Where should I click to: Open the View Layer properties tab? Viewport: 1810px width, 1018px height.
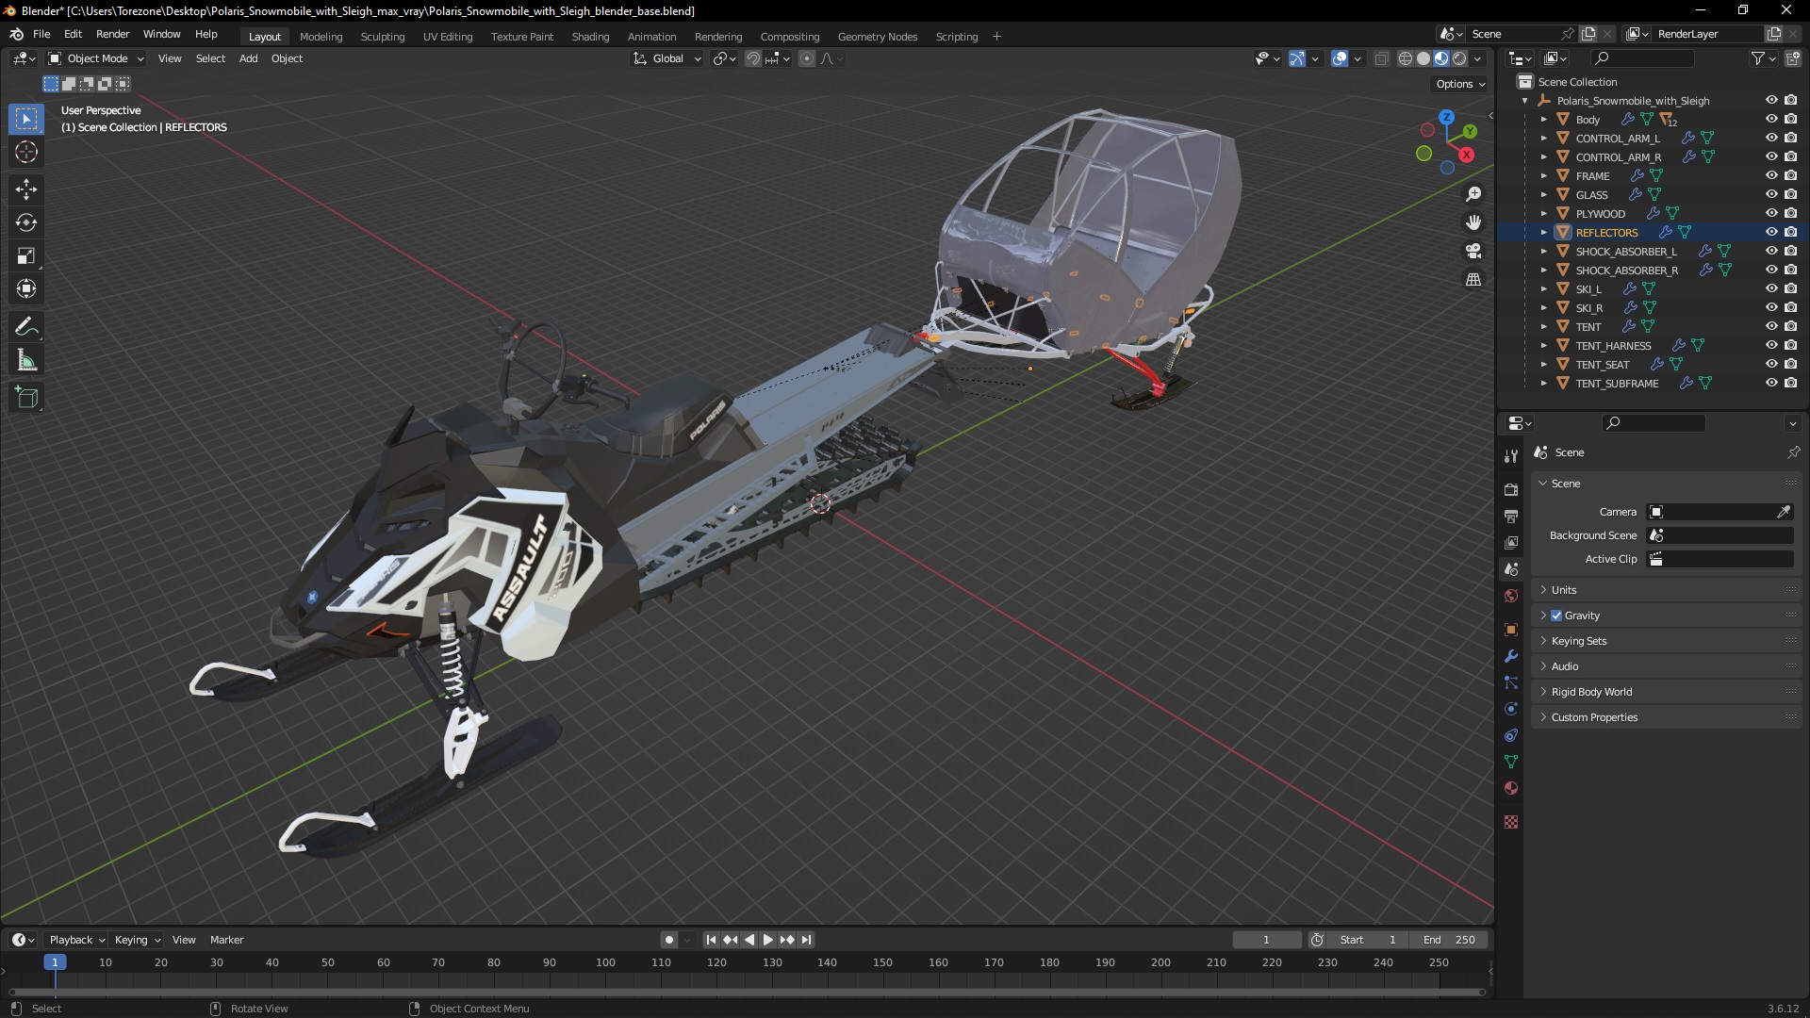1511,543
